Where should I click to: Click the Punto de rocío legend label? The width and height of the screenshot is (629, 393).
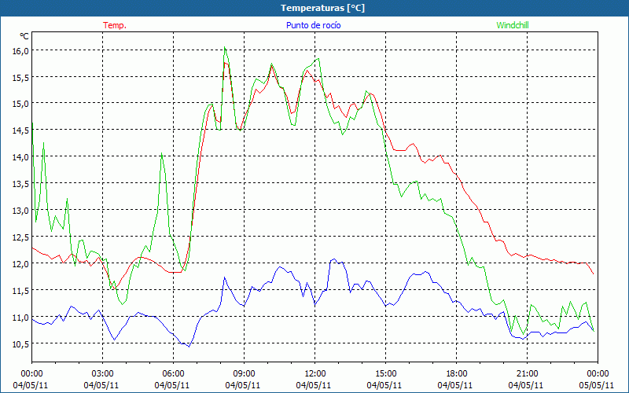coord(313,25)
